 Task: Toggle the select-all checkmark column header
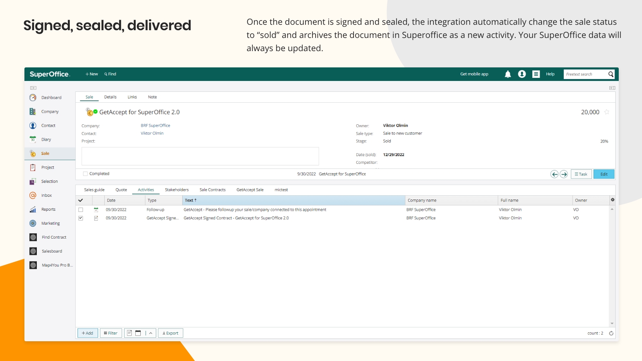[x=81, y=200]
